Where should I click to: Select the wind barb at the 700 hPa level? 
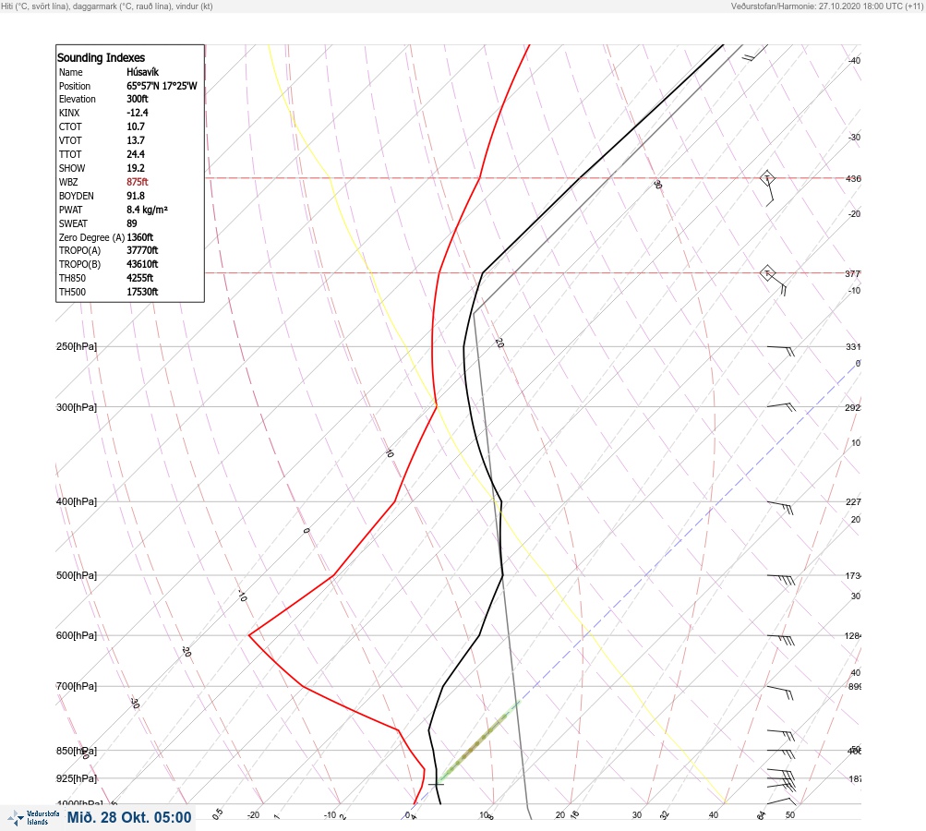(x=780, y=692)
